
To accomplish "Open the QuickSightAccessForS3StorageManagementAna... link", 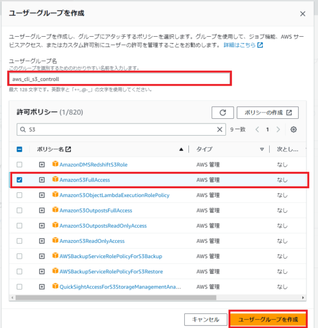I will pyautogui.click(x=120, y=287).
